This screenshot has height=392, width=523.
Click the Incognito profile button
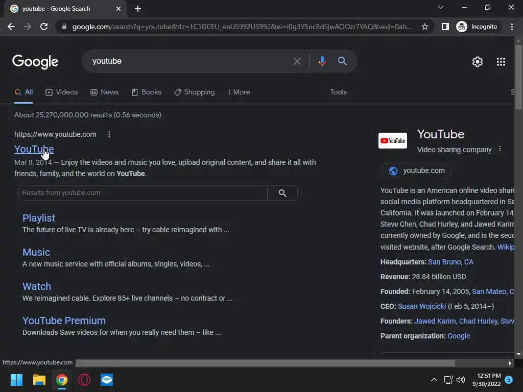pos(477,27)
